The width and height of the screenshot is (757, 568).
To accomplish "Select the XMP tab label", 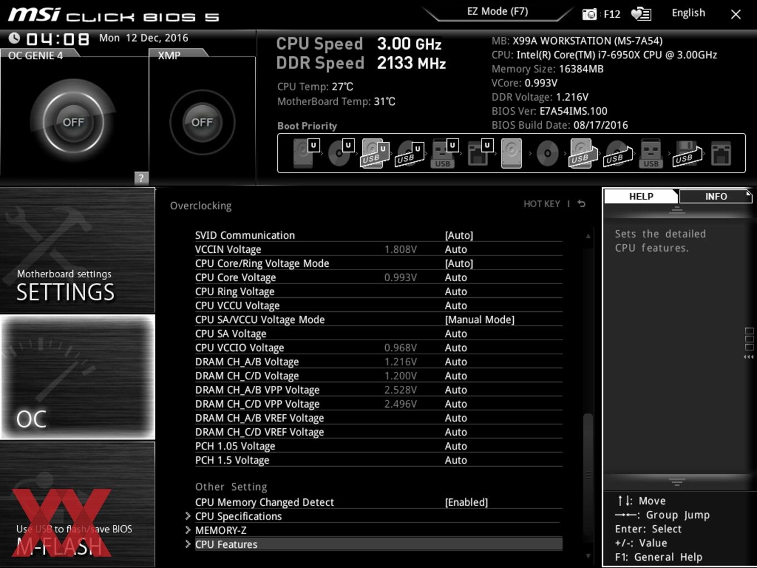I will (x=169, y=55).
